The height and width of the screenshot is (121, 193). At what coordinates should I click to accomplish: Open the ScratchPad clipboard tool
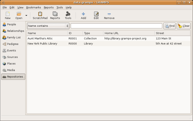tap(40, 15)
